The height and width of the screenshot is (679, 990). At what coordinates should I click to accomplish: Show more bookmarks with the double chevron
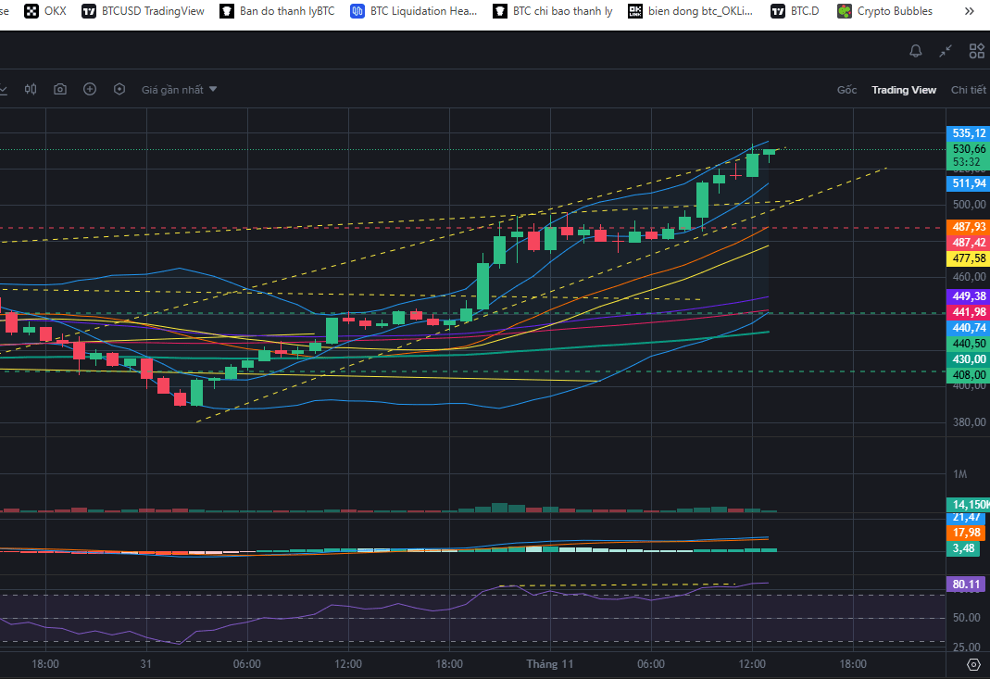(970, 11)
